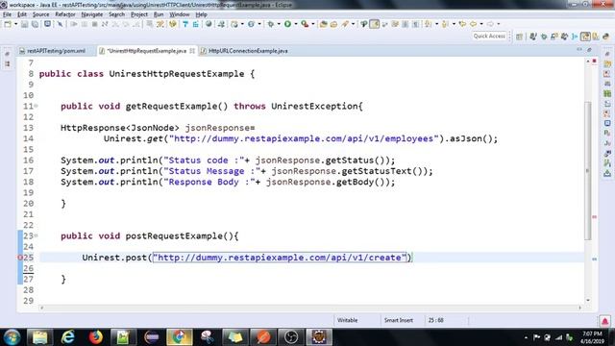Open Internet Explorer from taskbar
The width and height of the screenshot is (615, 346).
(x=68, y=337)
